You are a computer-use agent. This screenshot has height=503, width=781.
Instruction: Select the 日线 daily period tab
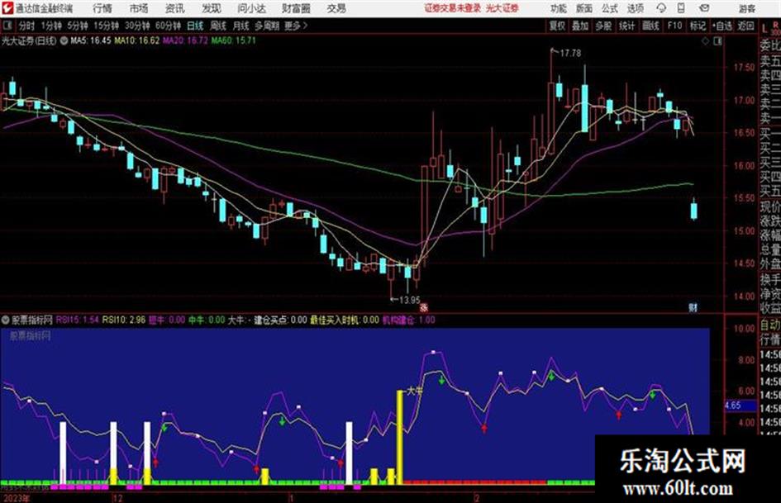pos(195,26)
